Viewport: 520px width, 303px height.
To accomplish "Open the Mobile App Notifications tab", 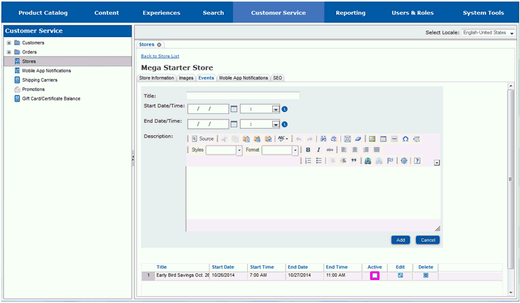I will click(x=243, y=78).
